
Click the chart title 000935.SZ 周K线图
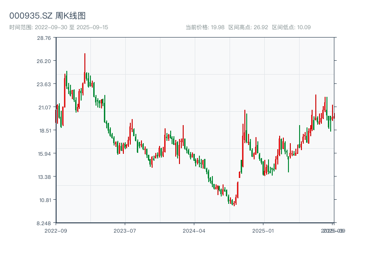[x=47, y=16]
